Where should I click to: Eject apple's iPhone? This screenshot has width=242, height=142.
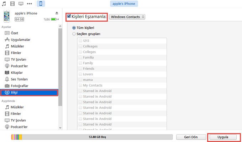[x=57, y=13]
